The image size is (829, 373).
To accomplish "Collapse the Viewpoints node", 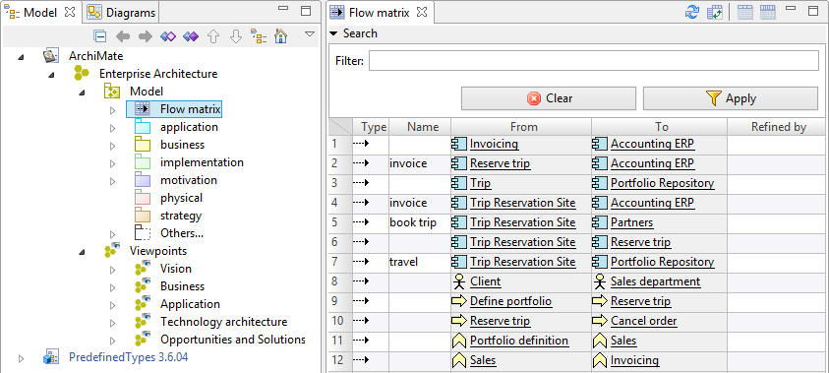I will 82,252.
